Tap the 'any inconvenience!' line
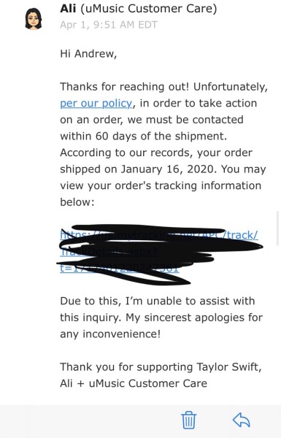The width and height of the screenshot is (281, 438). tap(110, 334)
